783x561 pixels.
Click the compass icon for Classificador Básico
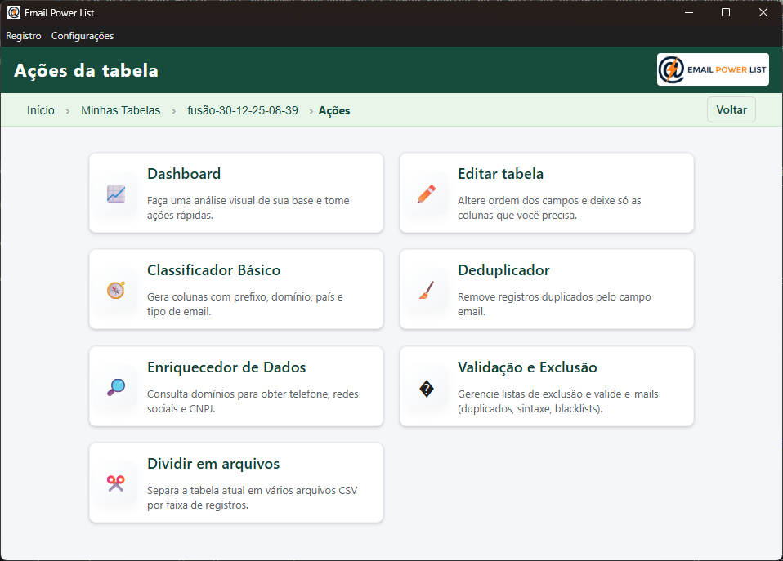116,290
